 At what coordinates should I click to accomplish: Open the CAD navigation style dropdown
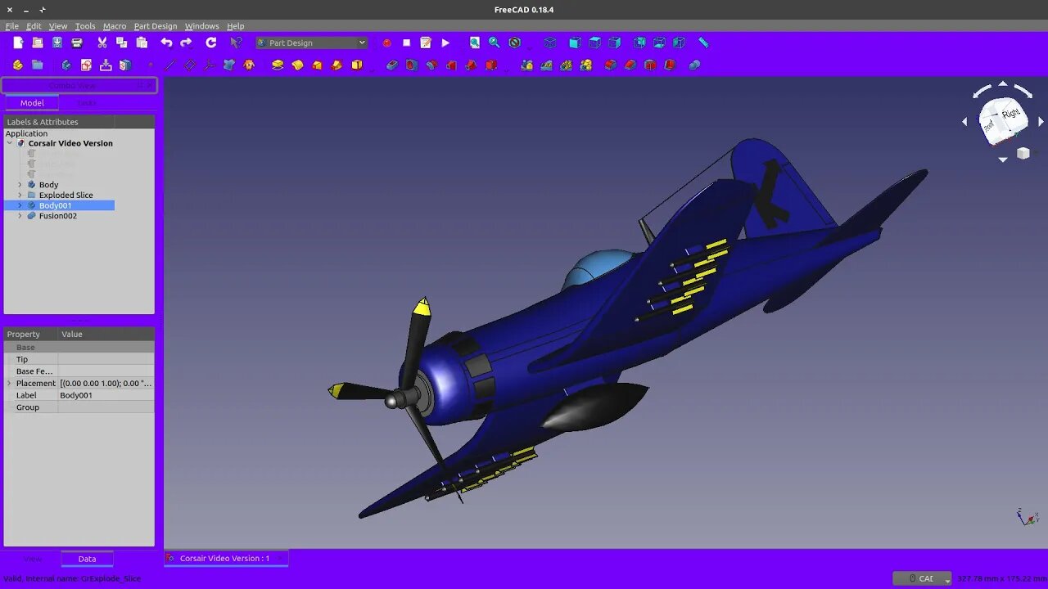pos(923,578)
